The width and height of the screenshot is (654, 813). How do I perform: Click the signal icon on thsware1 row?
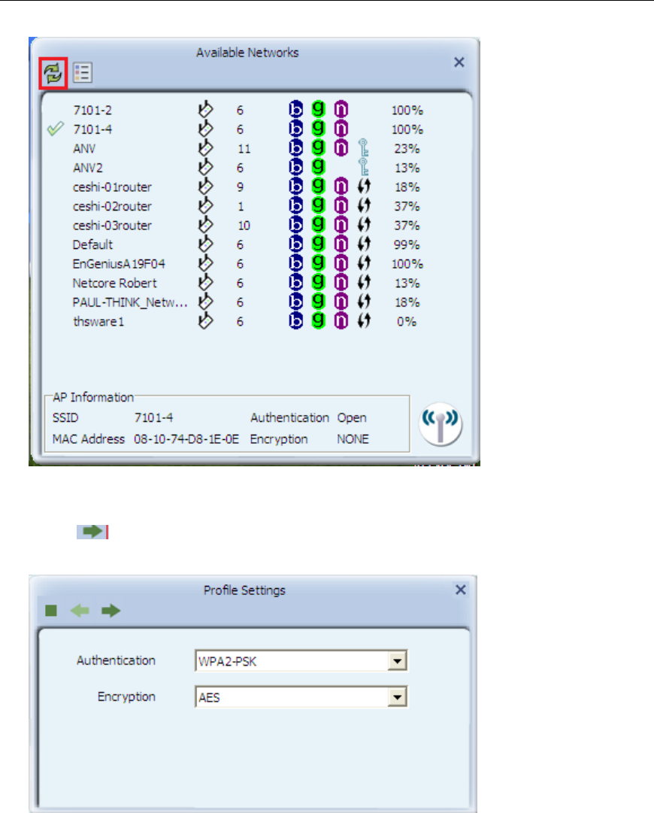(205, 321)
